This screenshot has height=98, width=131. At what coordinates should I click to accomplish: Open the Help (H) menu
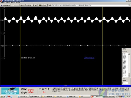pyautogui.click(x=18, y=3)
